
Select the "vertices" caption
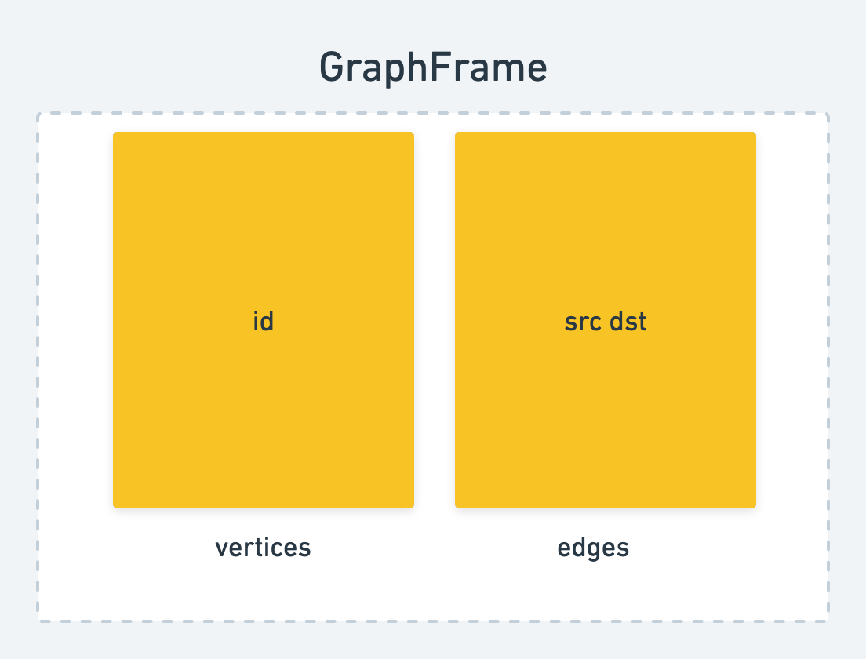(263, 548)
